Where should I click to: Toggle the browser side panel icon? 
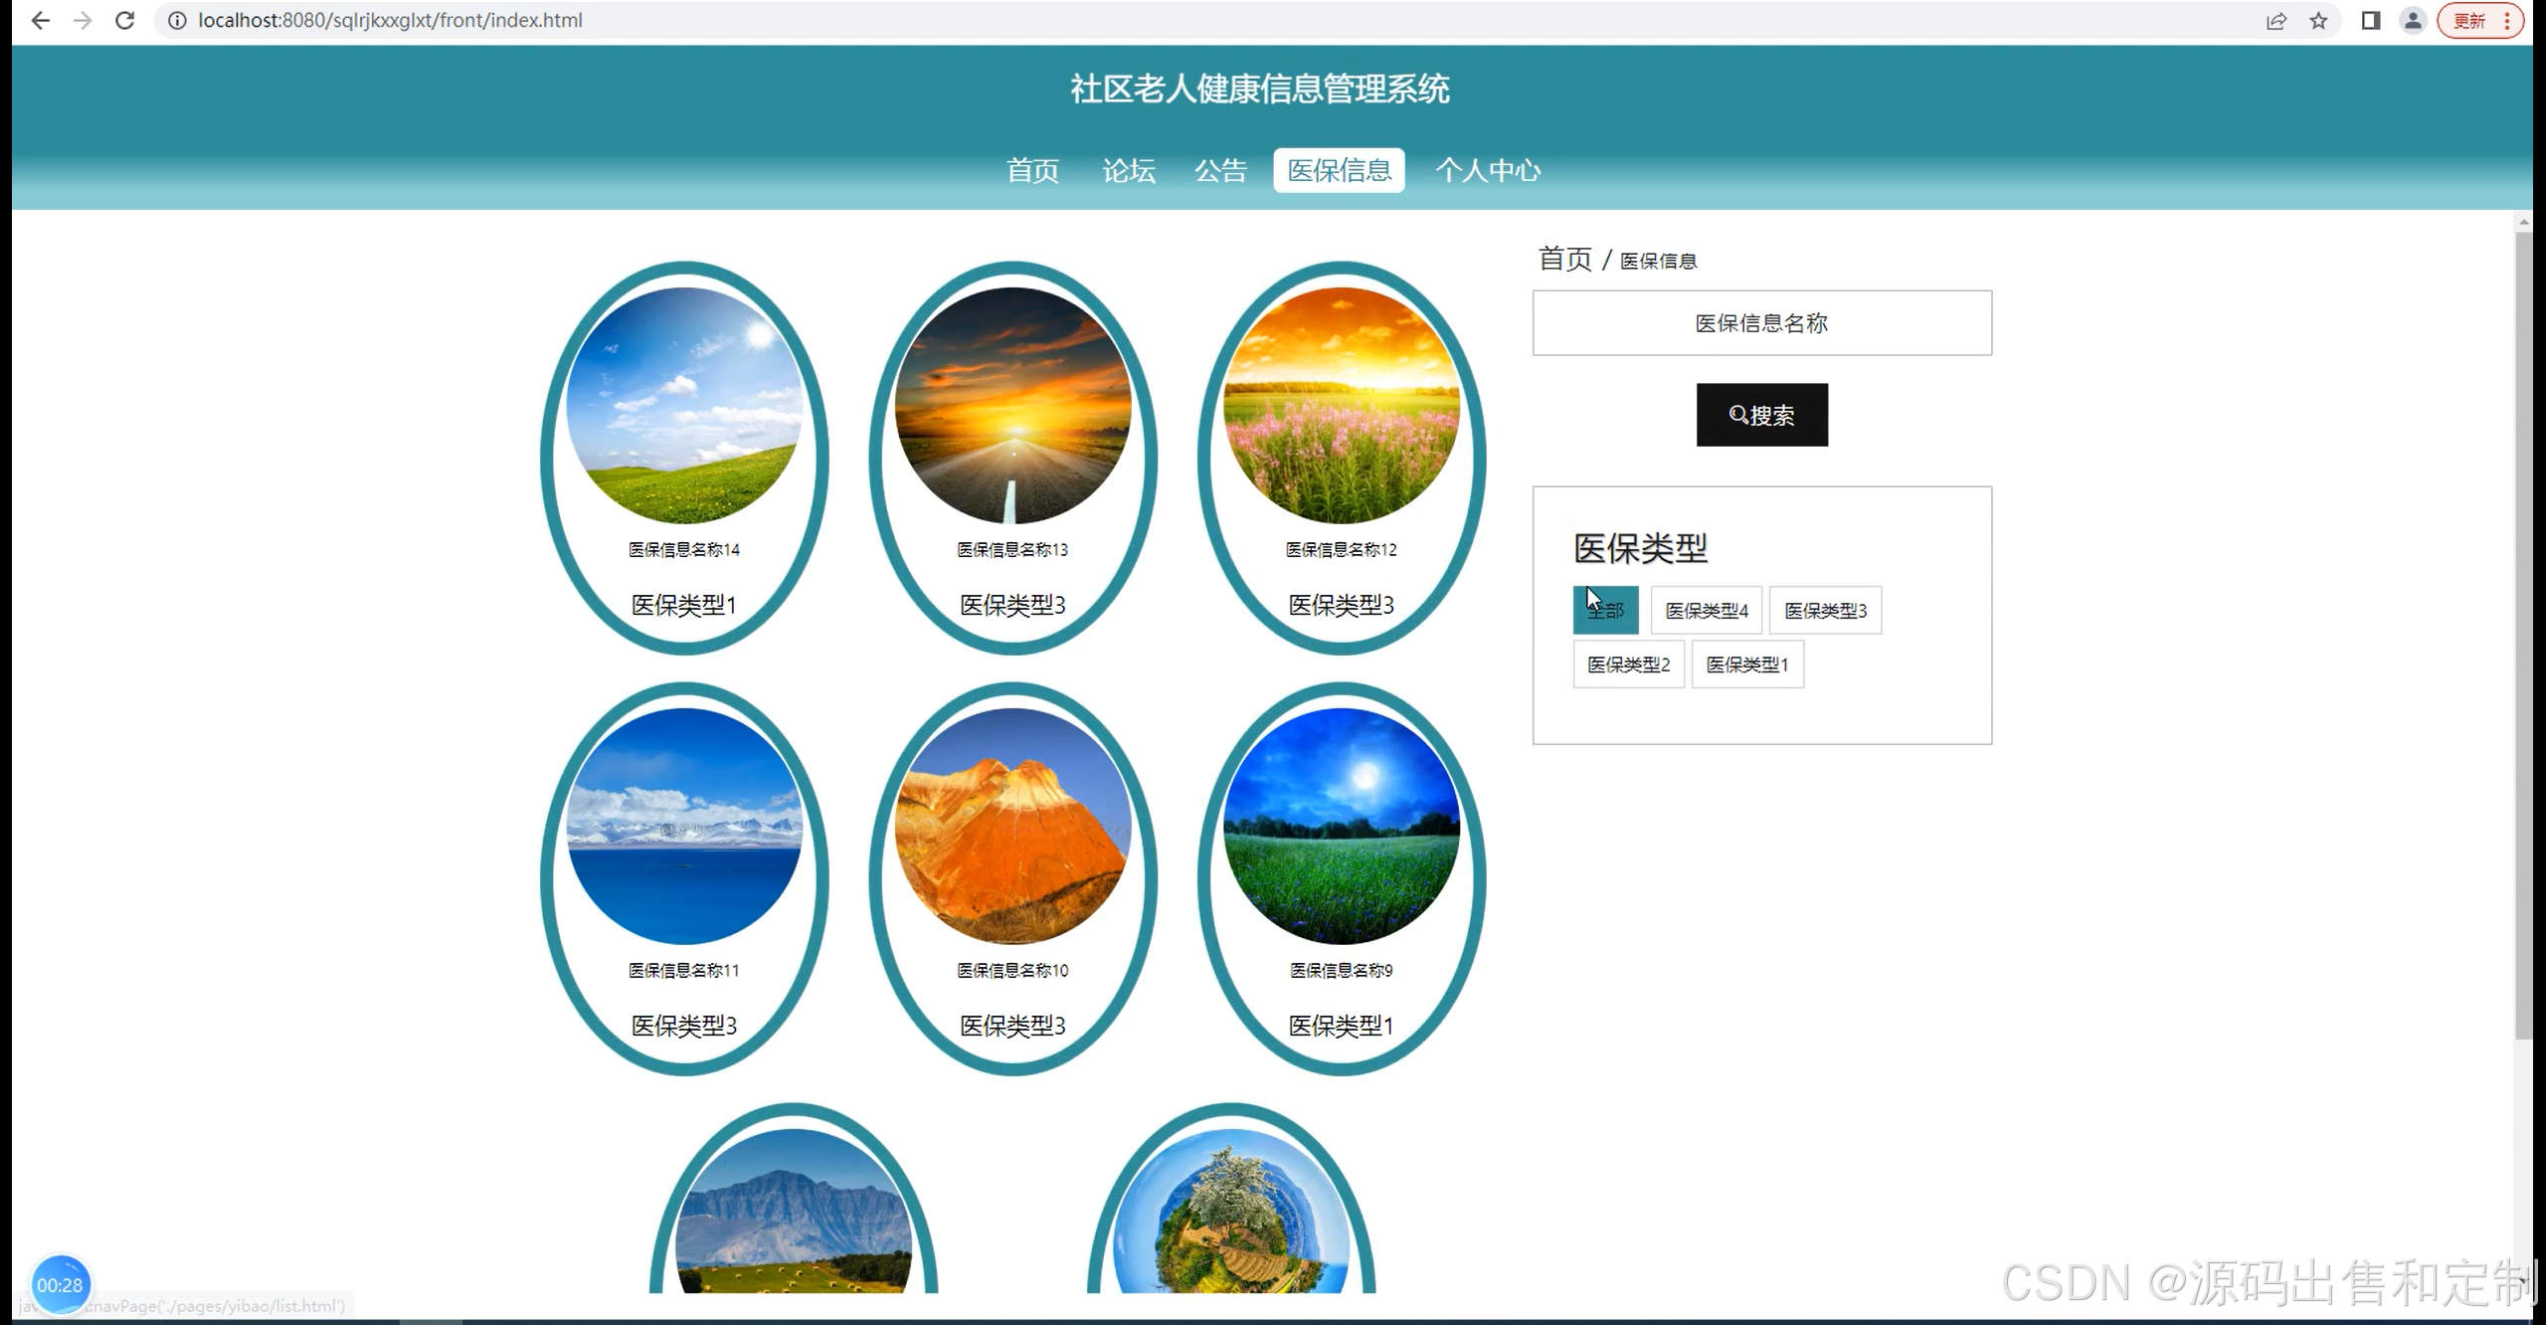coord(2370,21)
